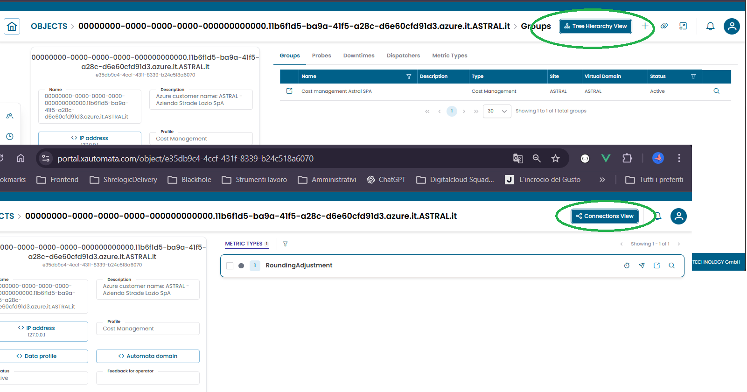Click the home icon in the top header

pos(12,26)
